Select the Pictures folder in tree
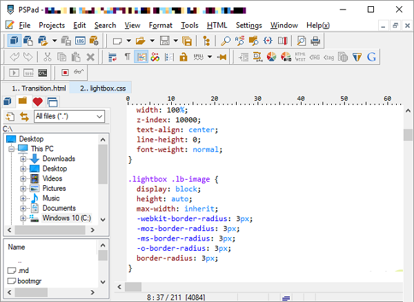The image size is (414, 302). [54, 188]
